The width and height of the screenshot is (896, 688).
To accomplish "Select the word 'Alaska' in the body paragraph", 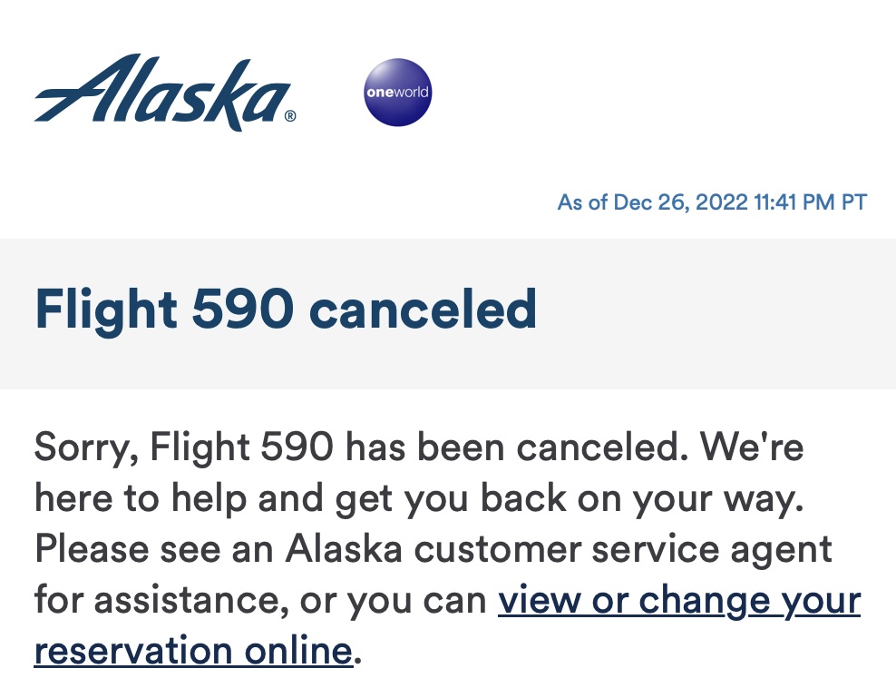I will tap(344, 548).
